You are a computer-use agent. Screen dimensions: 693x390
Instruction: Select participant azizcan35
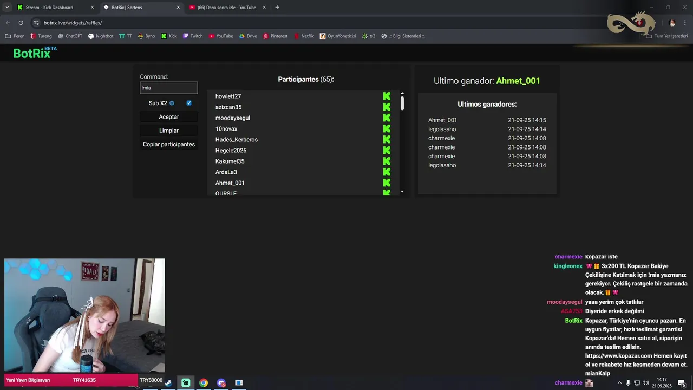point(228,107)
